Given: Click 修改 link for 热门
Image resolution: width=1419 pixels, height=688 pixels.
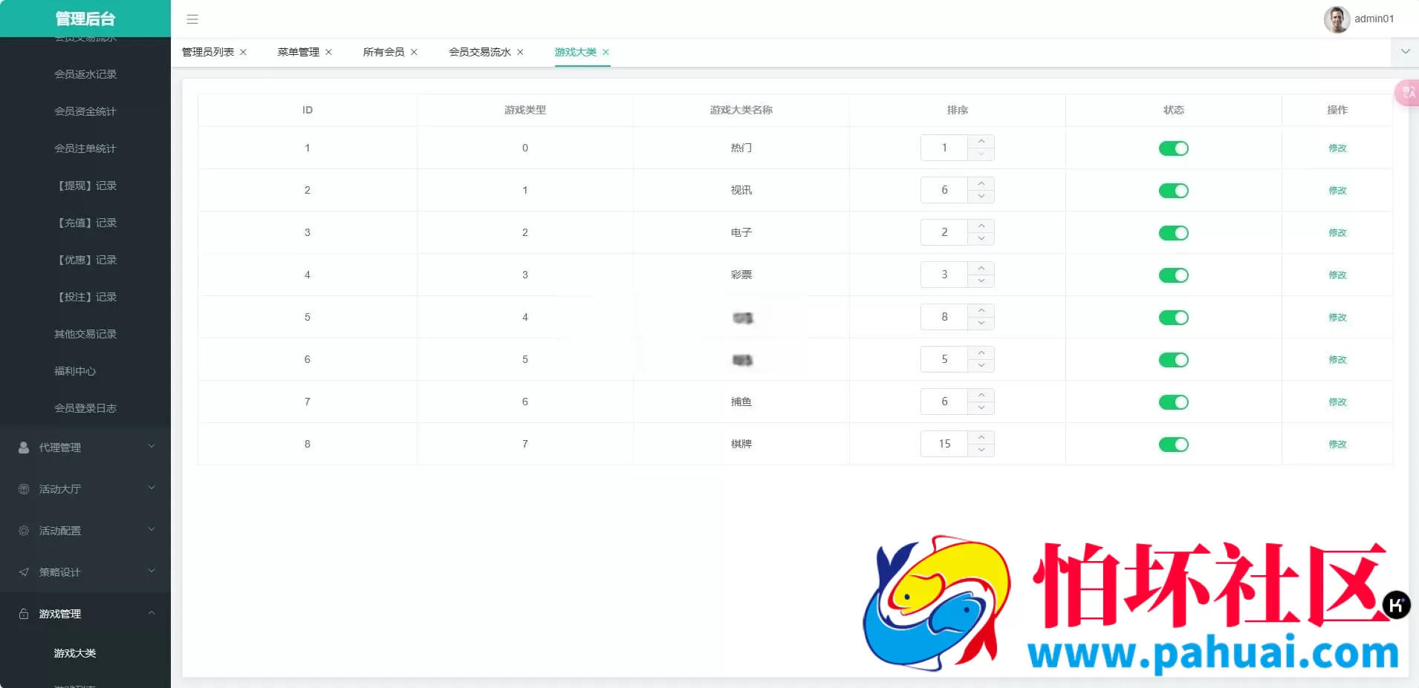Looking at the screenshot, I should 1337,148.
